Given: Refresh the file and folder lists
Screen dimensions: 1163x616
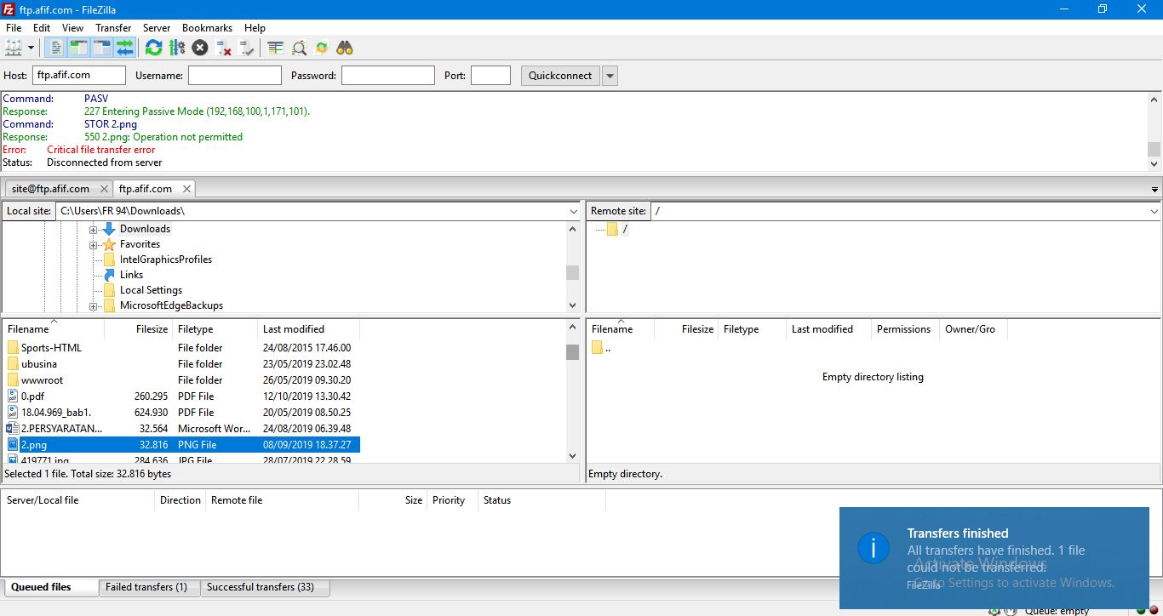Looking at the screenshot, I should (153, 48).
